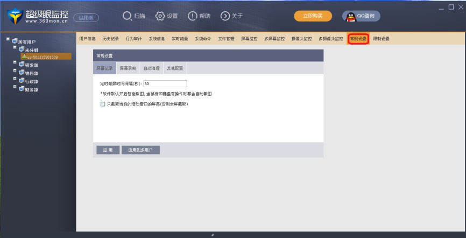The width and height of the screenshot is (466, 238).
Task: Open the 系统命令 tab
Action: (203, 39)
